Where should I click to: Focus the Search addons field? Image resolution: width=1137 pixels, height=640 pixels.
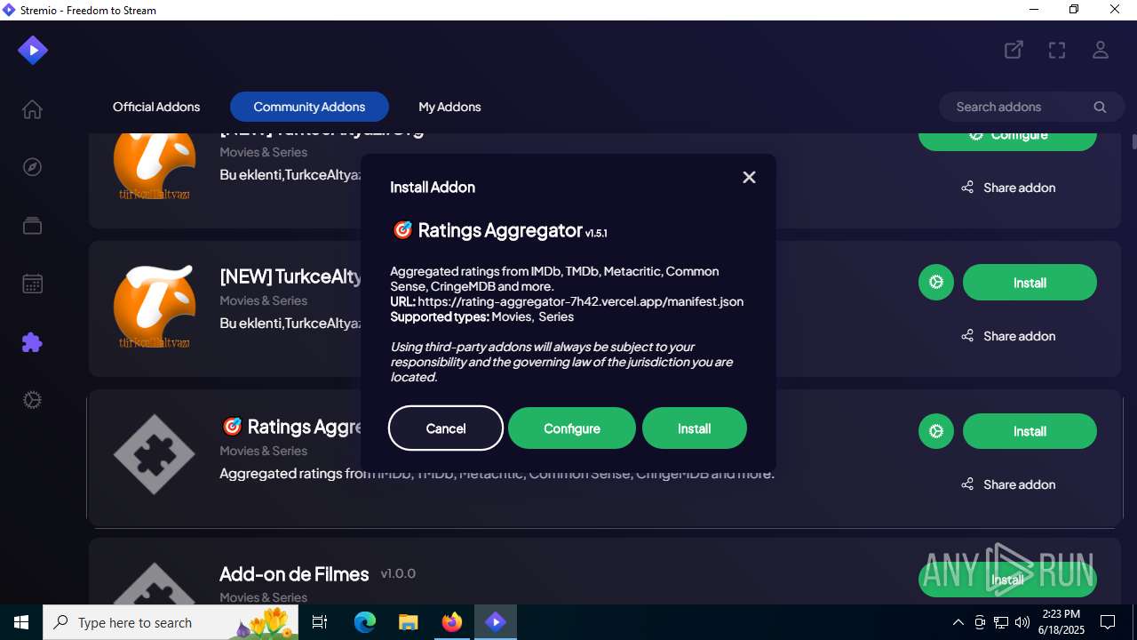[x=1030, y=107]
